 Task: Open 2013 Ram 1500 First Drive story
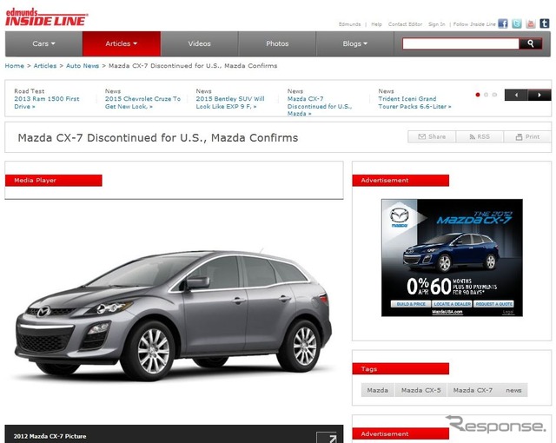pos(47,102)
